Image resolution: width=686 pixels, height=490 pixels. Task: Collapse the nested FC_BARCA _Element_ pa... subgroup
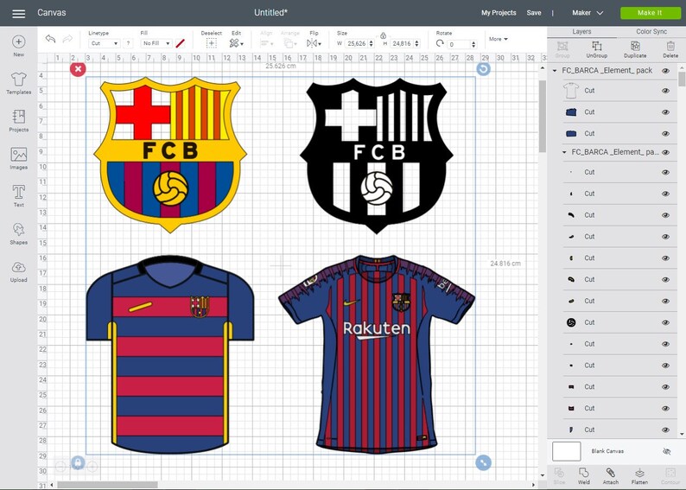[x=564, y=152]
